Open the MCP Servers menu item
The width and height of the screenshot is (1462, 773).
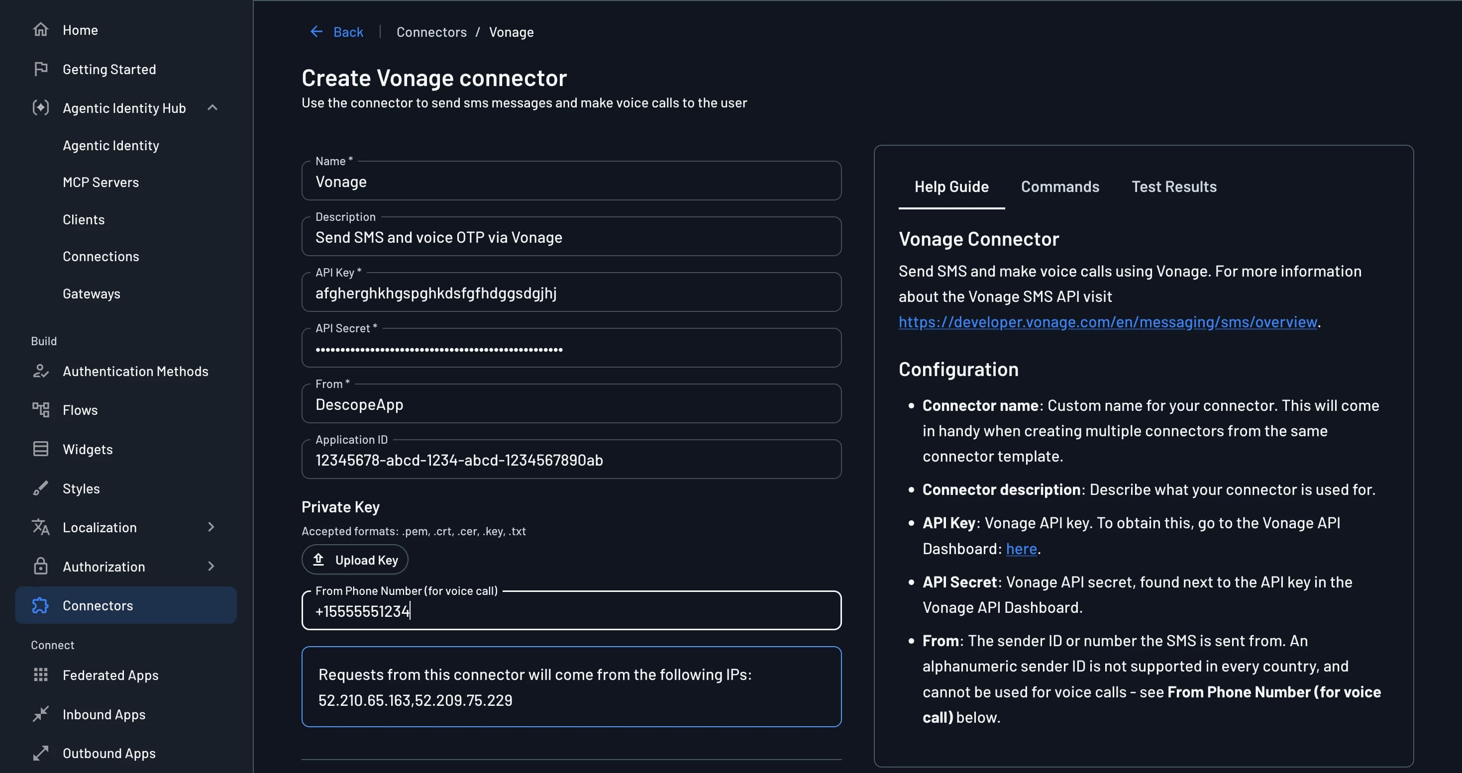(101, 182)
